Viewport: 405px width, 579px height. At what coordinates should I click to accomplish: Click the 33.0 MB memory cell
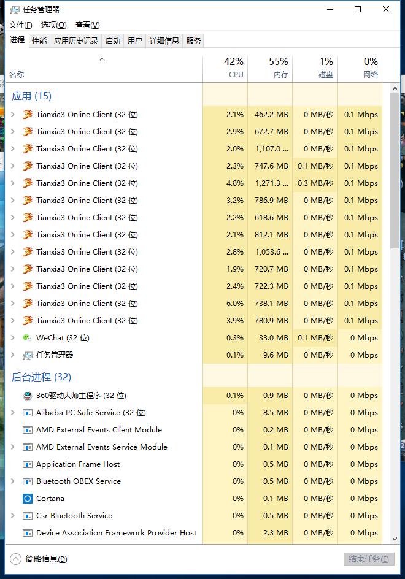point(270,337)
